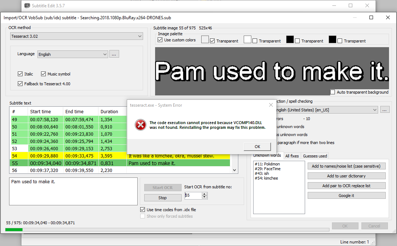Viewport: 397px width, 246px height.
Task: Enable Auto transparent background
Action: click(x=333, y=92)
